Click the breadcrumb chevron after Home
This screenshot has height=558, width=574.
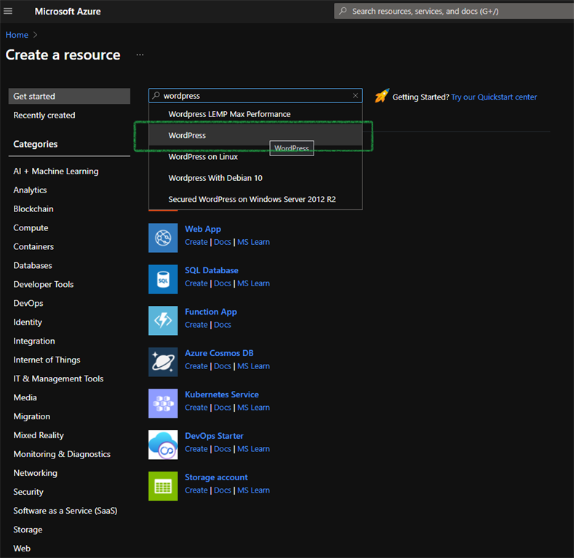coord(35,35)
